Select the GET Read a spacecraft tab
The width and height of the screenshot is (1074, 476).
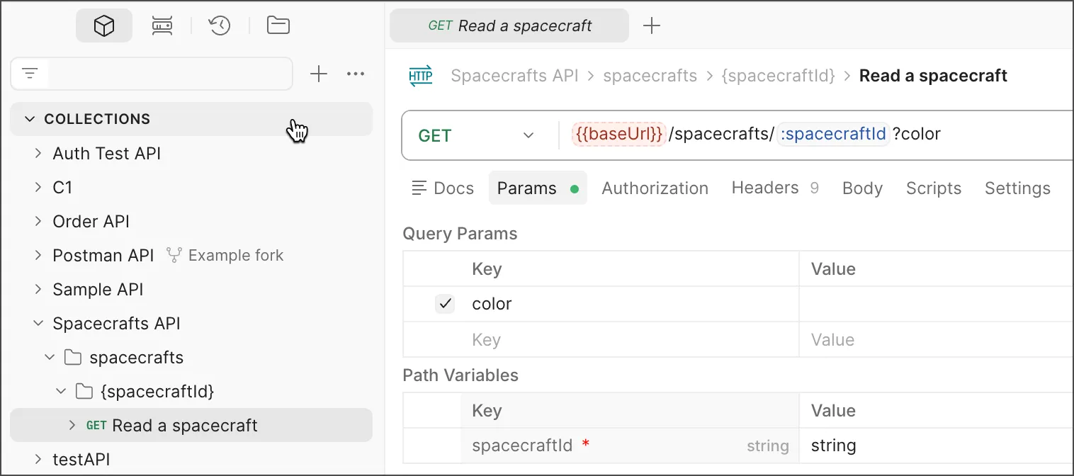click(509, 26)
